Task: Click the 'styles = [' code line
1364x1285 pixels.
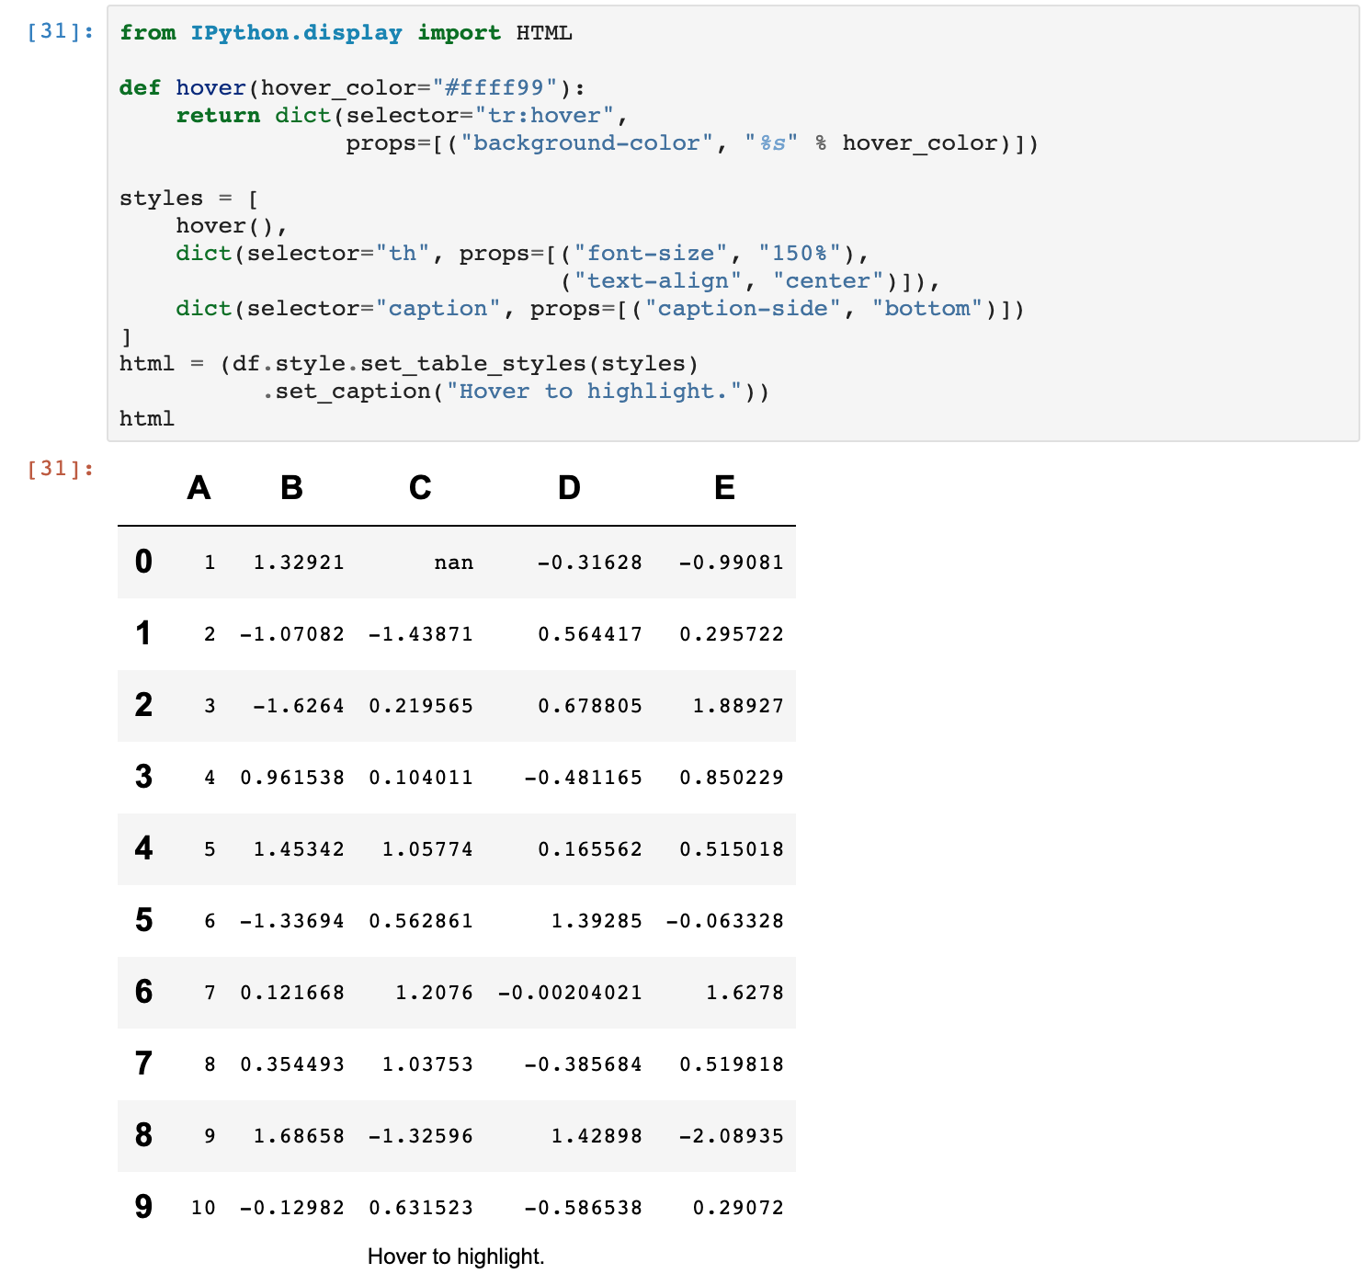Action: pos(189,199)
